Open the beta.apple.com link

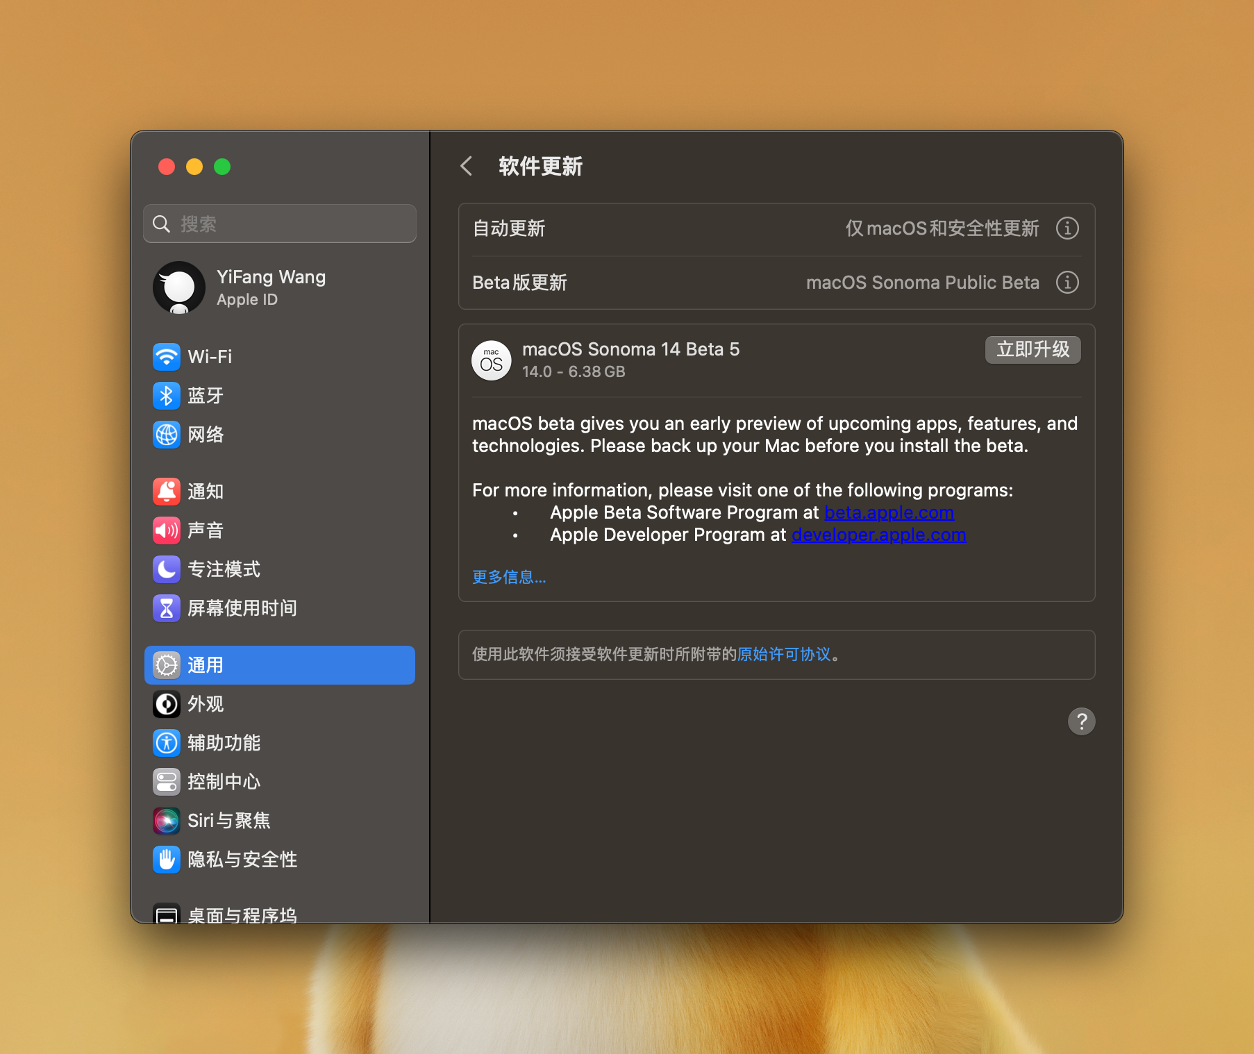coord(889,512)
